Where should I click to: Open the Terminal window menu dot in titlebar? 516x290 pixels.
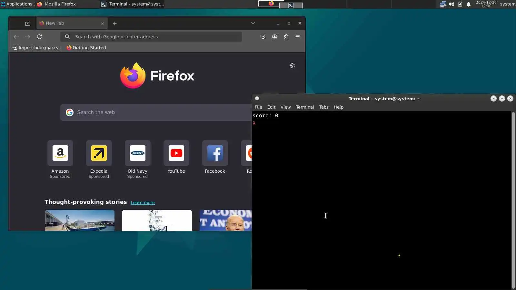click(x=257, y=99)
